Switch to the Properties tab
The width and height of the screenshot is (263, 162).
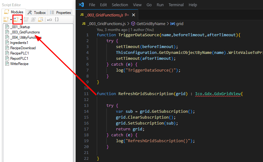coord(60,12)
